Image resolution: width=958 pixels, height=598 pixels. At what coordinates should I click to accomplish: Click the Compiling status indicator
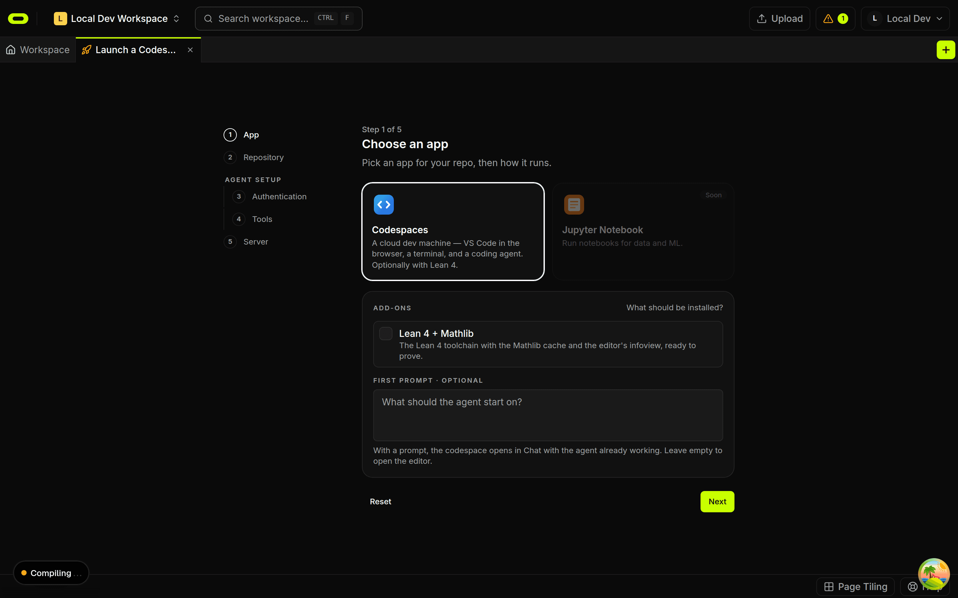point(51,573)
